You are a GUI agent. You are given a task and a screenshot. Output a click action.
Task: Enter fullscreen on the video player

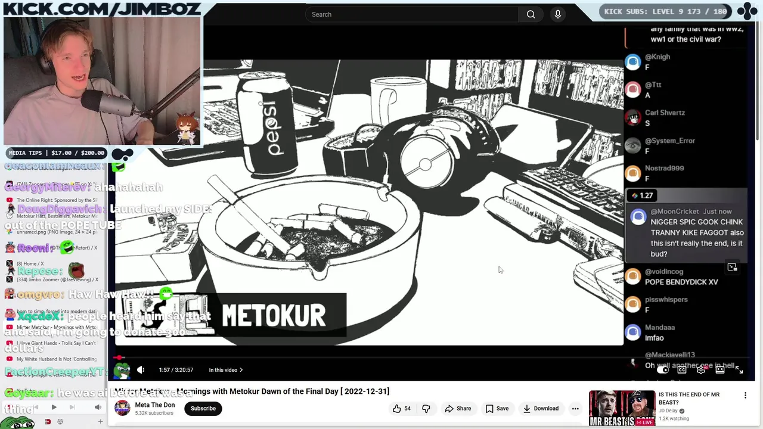click(x=739, y=370)
